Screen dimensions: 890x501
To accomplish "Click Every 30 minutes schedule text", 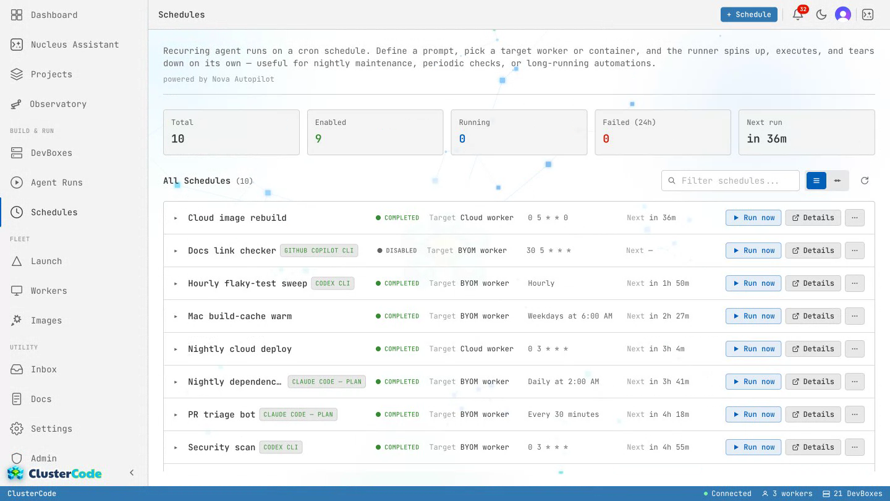I will pyautogui.click(x=563, y=414).
